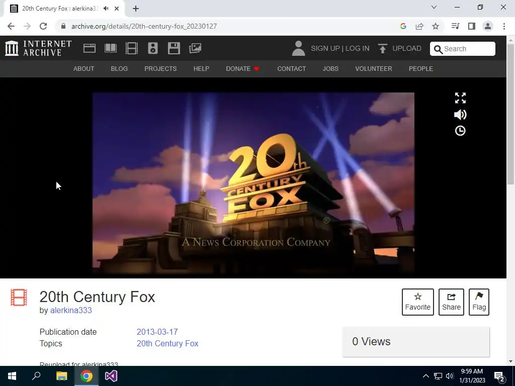
Task: Click the 20th Century Fox topic link
Action: tap(167, 343)
